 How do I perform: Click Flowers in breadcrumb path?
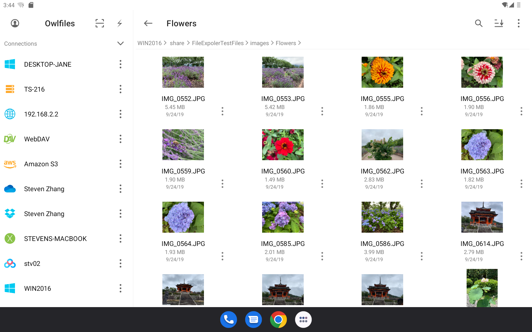tap(286, 43)
